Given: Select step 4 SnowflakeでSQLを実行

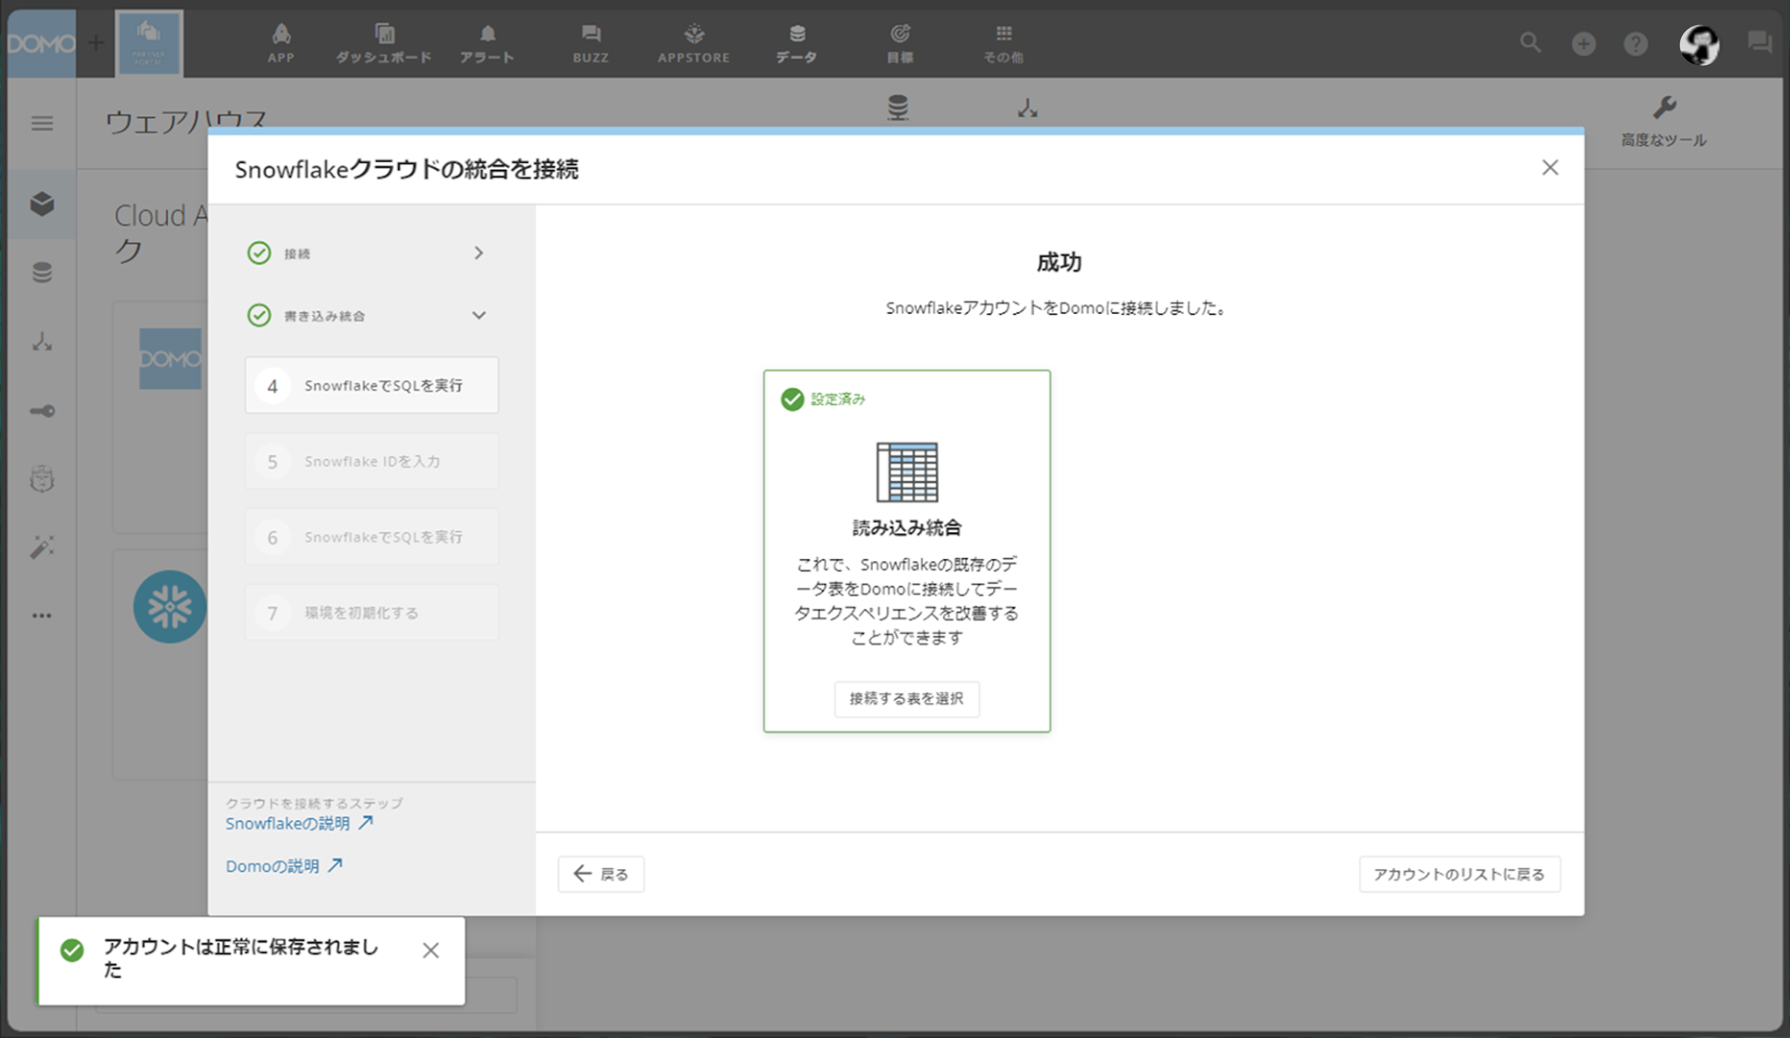Looking at the screenshot, I should (x=371, y=385).
